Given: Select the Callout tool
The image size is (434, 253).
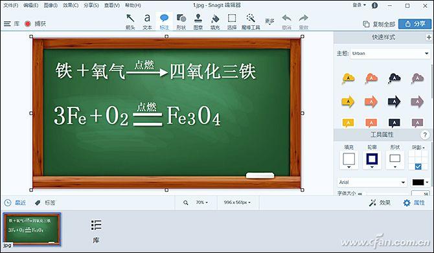Looking at the screenshot, I should pos(164,21).
